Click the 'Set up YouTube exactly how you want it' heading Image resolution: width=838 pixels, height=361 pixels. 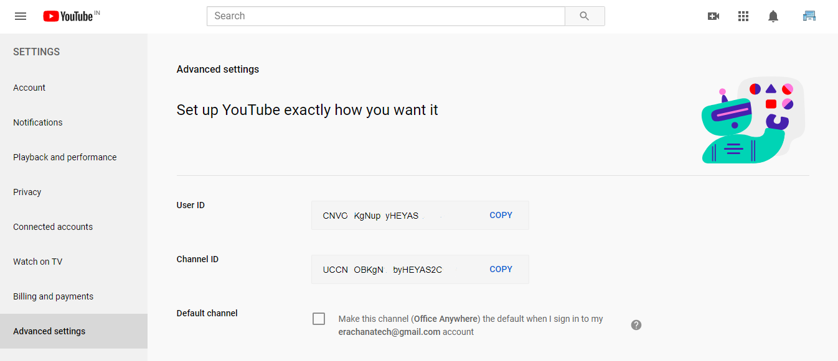pyautogui.click(x=308, y=110)
